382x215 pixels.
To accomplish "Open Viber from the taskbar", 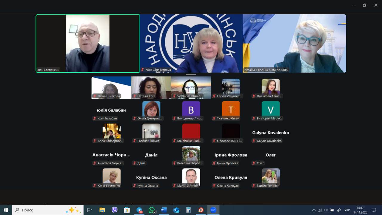I will click(x=115, y=210).
